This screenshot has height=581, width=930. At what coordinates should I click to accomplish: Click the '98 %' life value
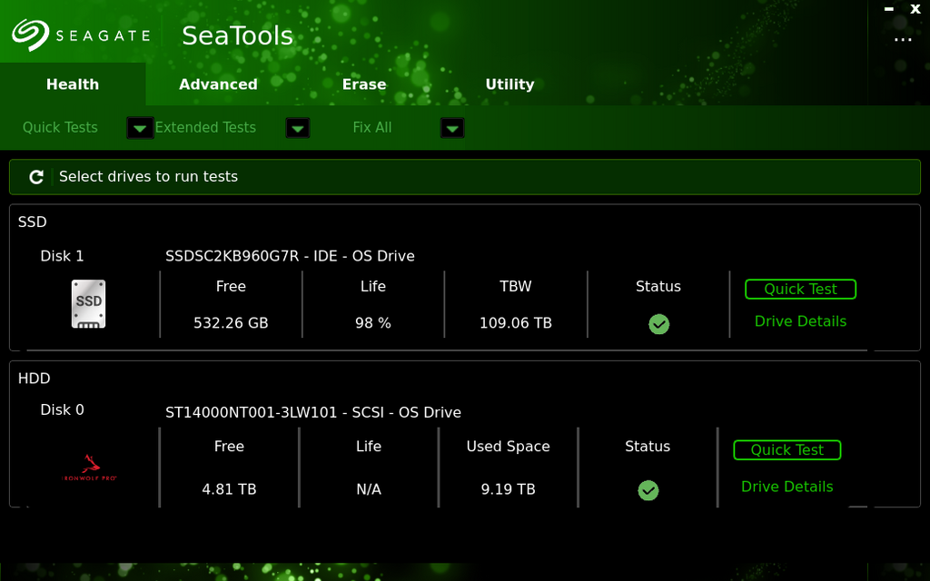click(373, 323)
